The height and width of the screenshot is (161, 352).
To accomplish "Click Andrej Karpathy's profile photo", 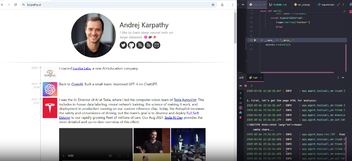I will click(x=94, y=36).
